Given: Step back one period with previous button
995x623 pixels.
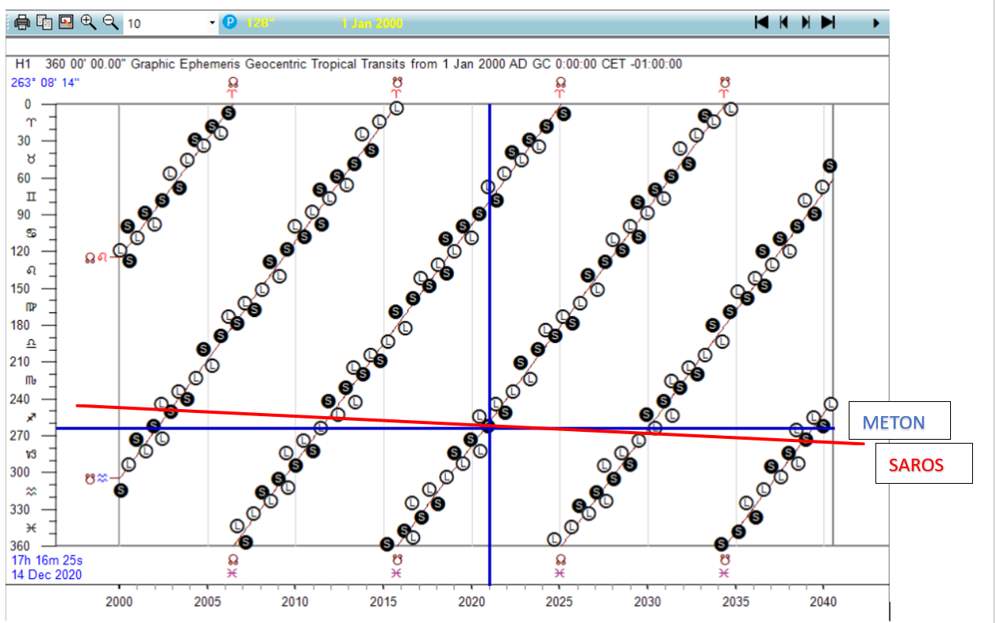Looking at the screenshot, I should pos(783,22).
